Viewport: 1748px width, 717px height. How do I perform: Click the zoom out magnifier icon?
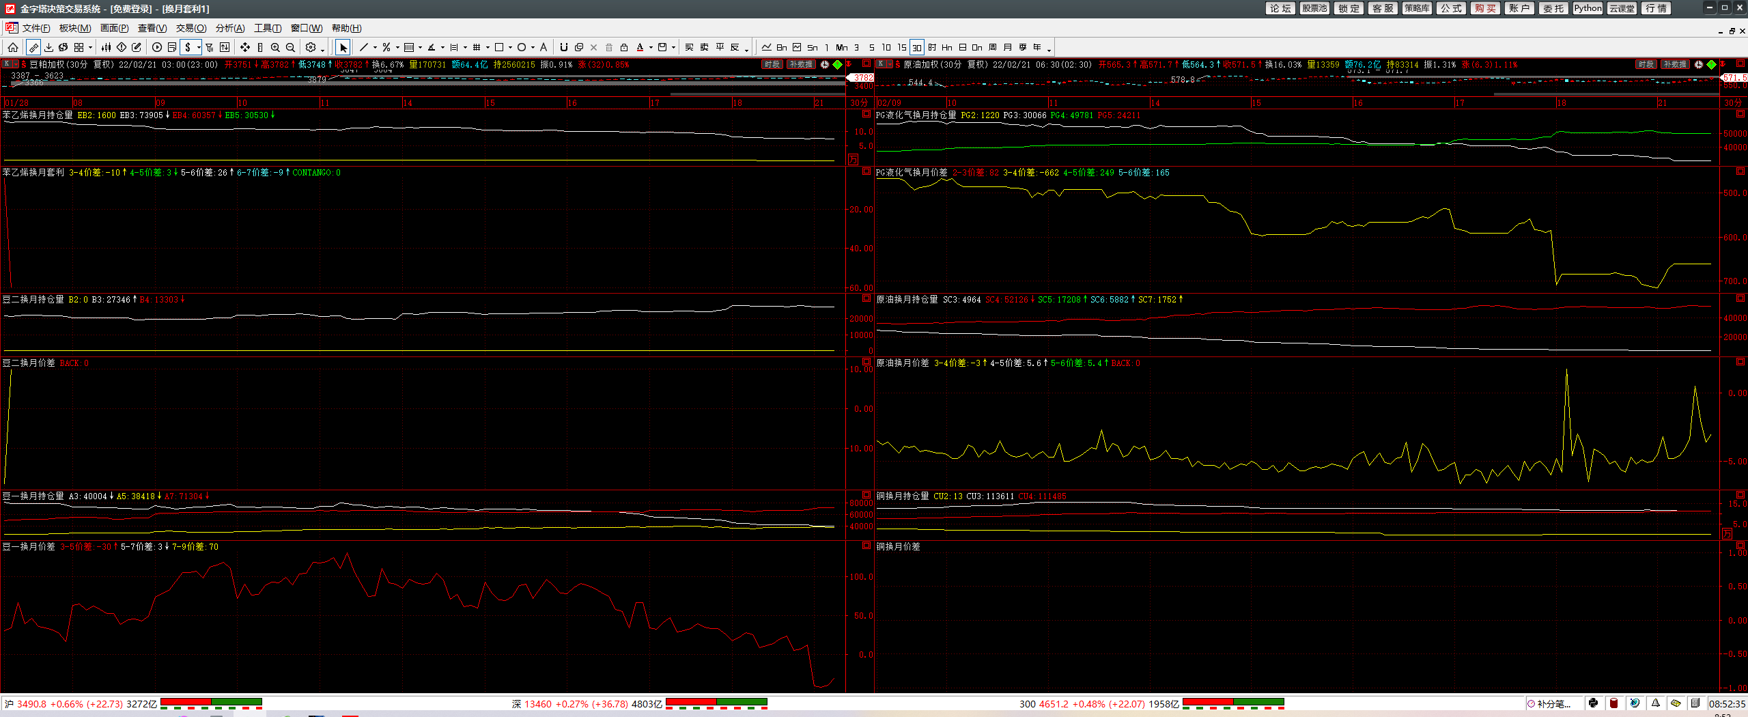point(290,47)
